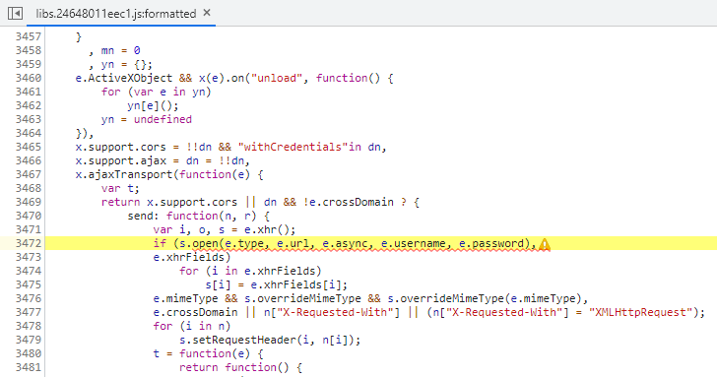Click e.xhrFields on line 3473
This screenshot has width=717, height=377.
[189, 257]
